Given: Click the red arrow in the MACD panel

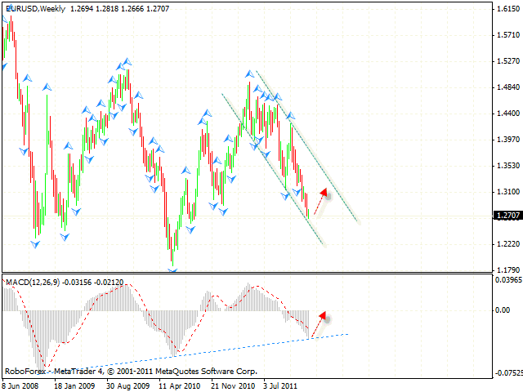Looking at the screenshot, I should (x=320, y=322).
